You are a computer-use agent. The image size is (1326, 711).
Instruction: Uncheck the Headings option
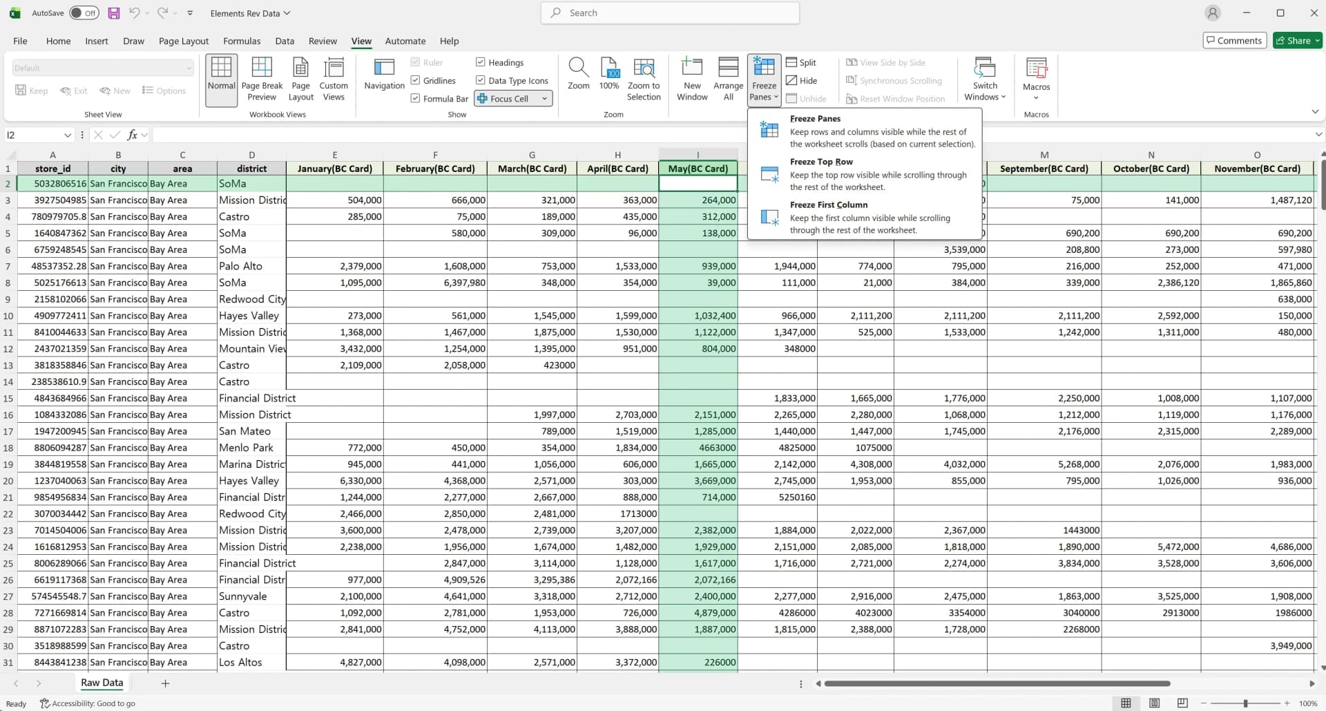[x=481, y=62]
